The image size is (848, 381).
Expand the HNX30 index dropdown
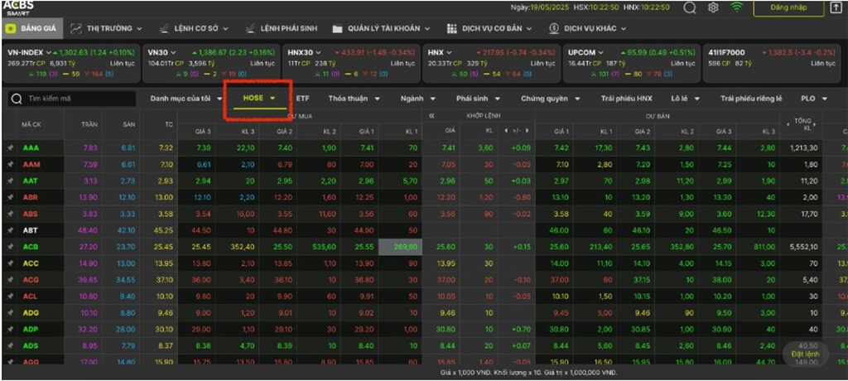tap(318, 53)
